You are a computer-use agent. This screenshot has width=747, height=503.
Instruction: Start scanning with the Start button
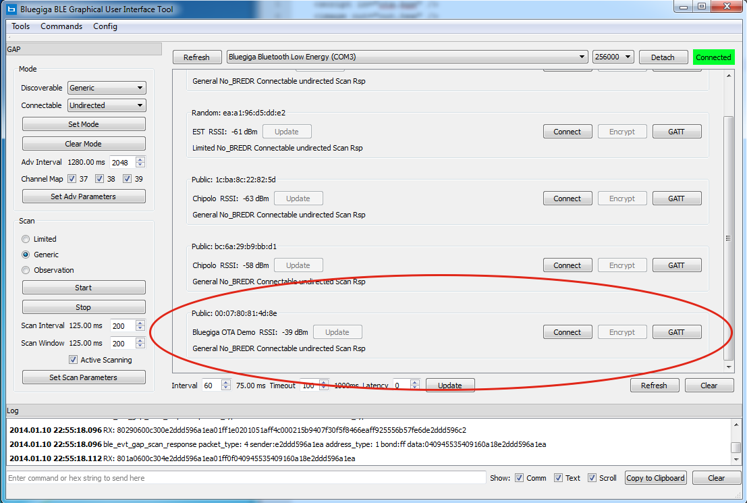coord(84,288)
